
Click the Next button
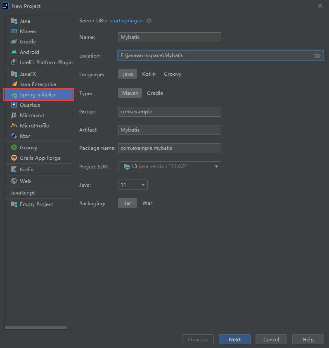coord(234,340)
